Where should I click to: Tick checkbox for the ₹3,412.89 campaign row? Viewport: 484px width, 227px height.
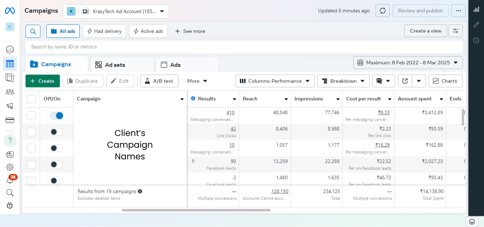[x=31, y=115]
